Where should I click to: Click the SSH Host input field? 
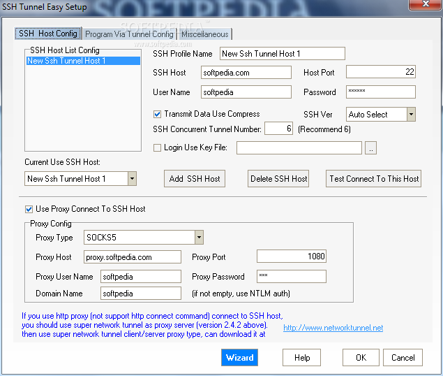coord(246,73)
